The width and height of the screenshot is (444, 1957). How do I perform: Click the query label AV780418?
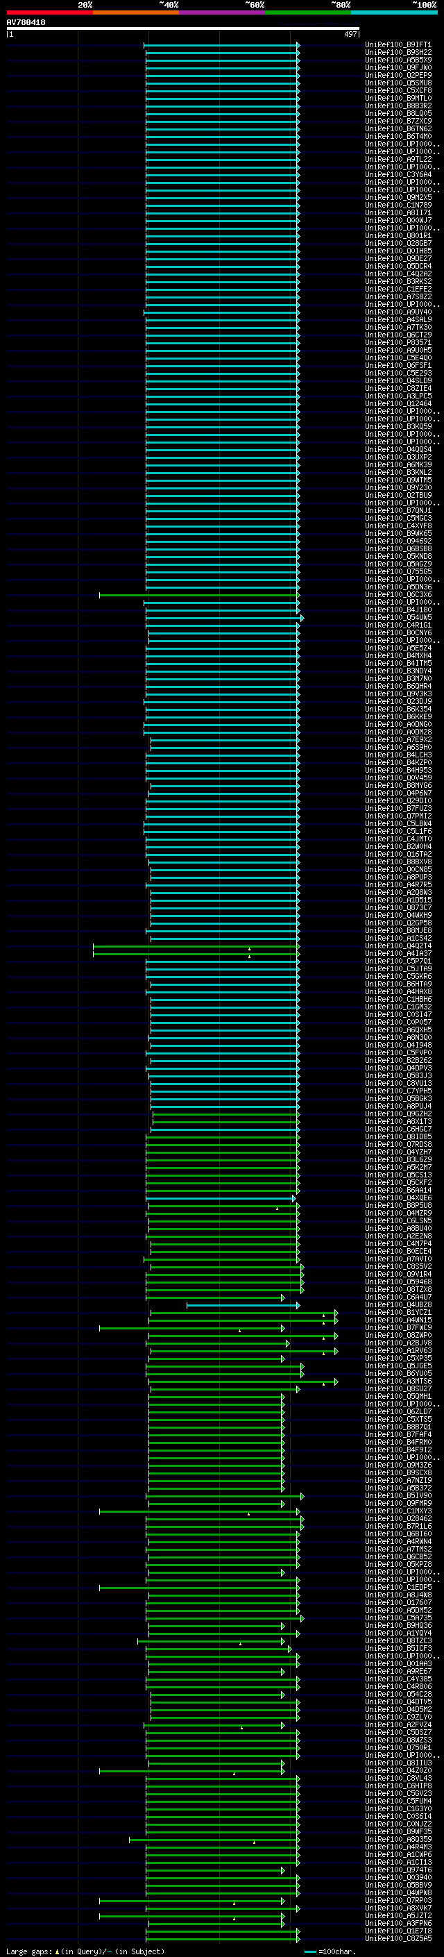(x=26, y=23)
